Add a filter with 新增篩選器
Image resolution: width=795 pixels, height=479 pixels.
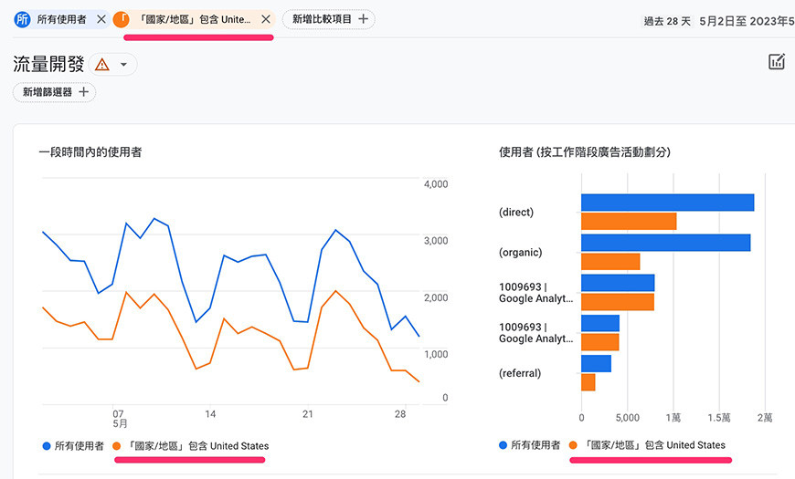54,92
